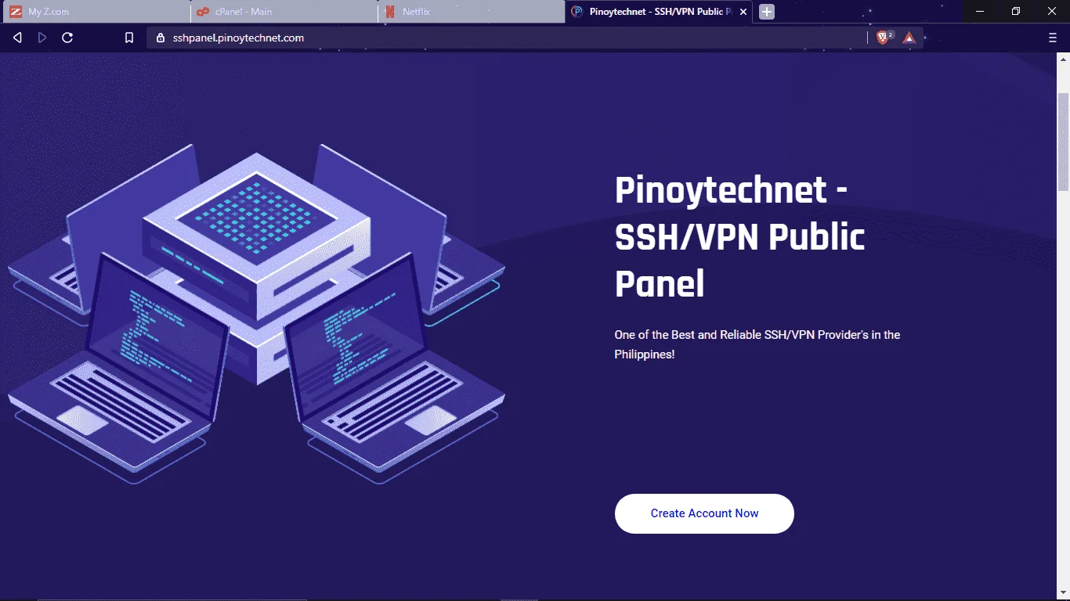This screenshot has width=1070, height=601.
Task: Click the vertical scrollbar thumb
Action: point(1063,142)
